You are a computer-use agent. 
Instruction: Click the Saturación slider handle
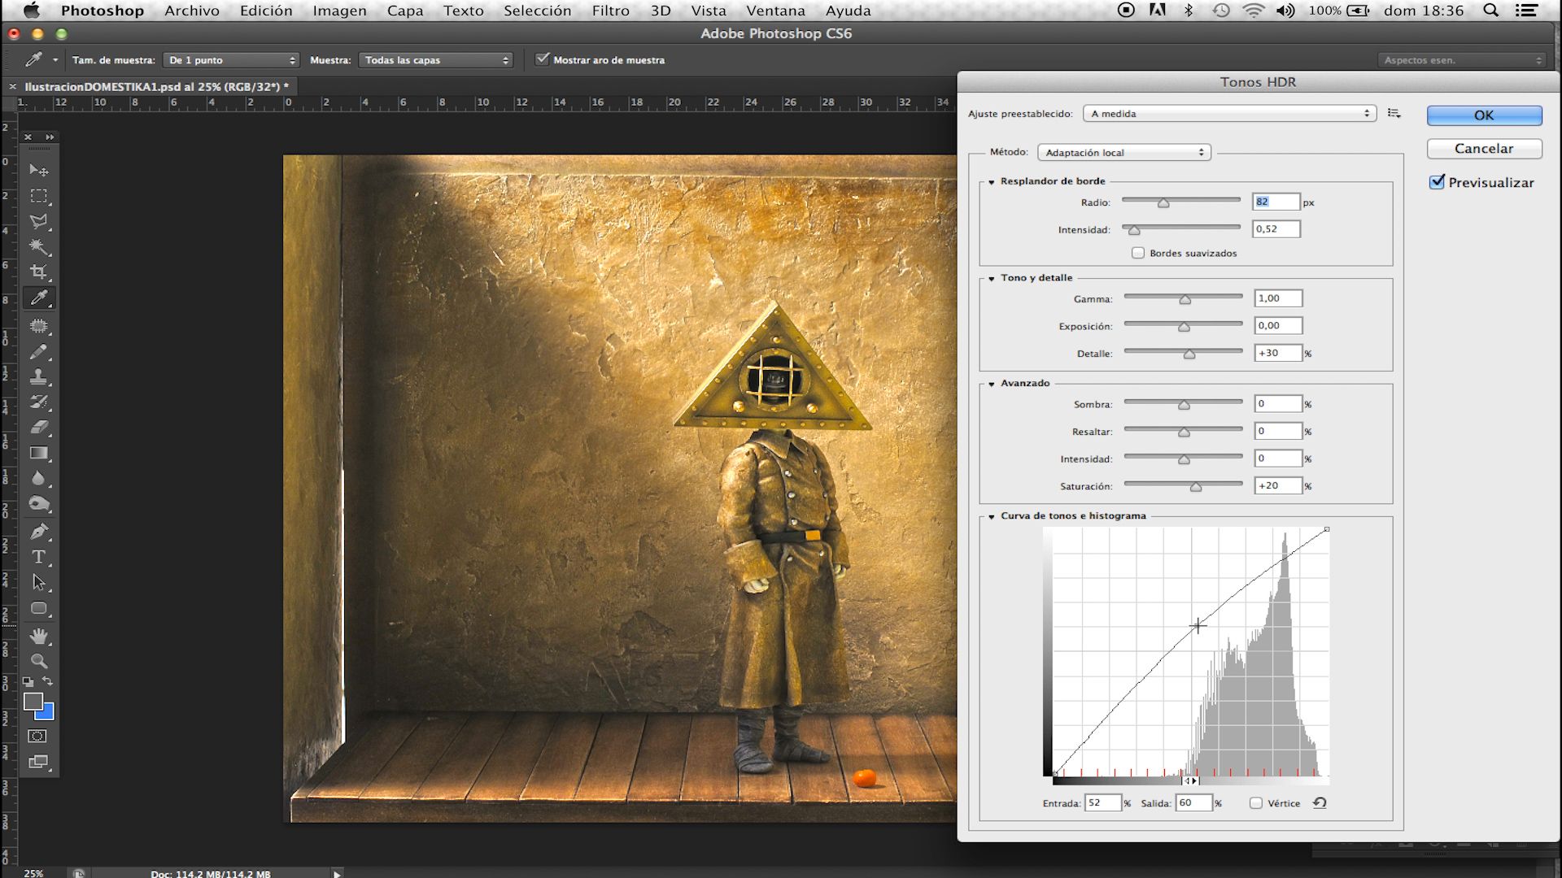pos(1196,487)
